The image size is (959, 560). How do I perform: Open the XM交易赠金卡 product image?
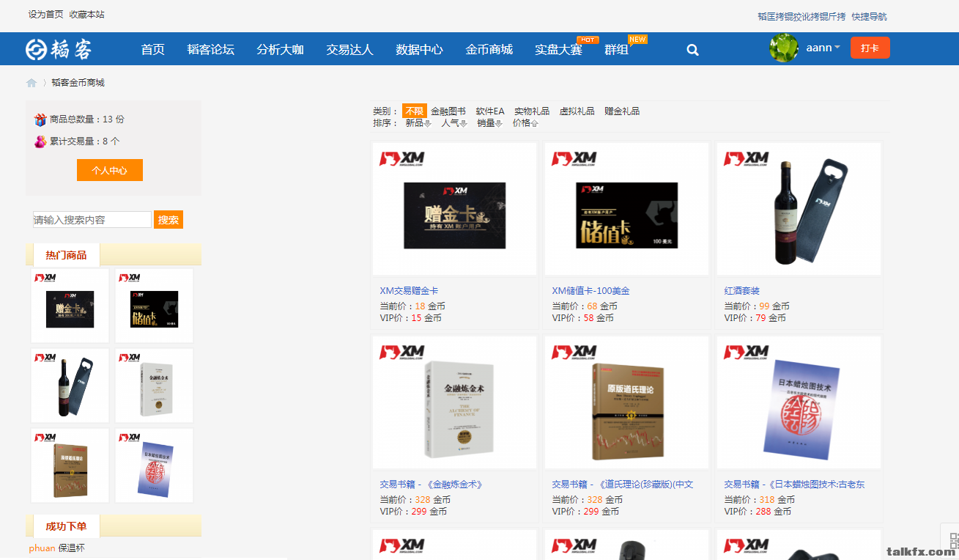click(455, 209)
